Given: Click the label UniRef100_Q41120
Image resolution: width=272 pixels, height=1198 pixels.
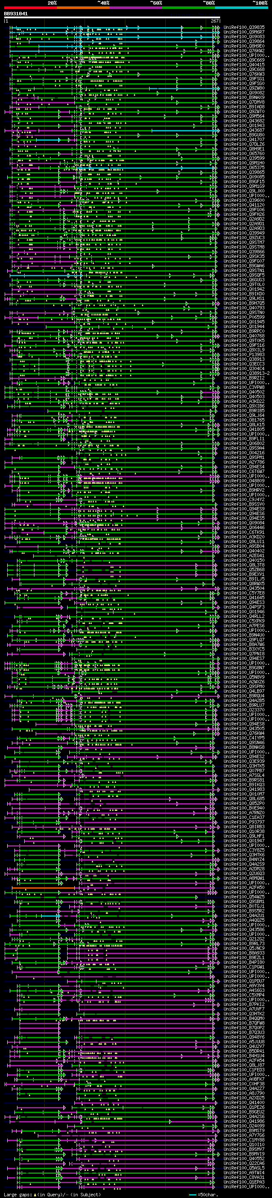Looking at the screenshot, I should pos(244,205).
